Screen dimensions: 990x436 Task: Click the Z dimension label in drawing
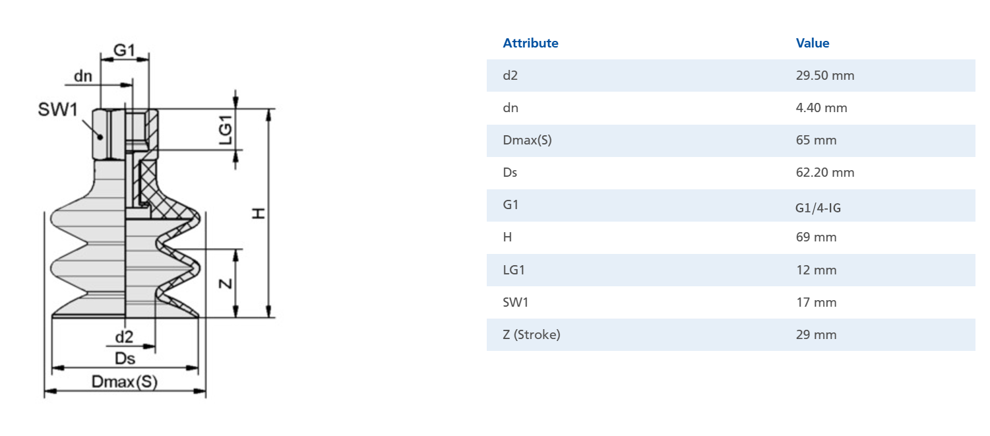click(225, 284)
